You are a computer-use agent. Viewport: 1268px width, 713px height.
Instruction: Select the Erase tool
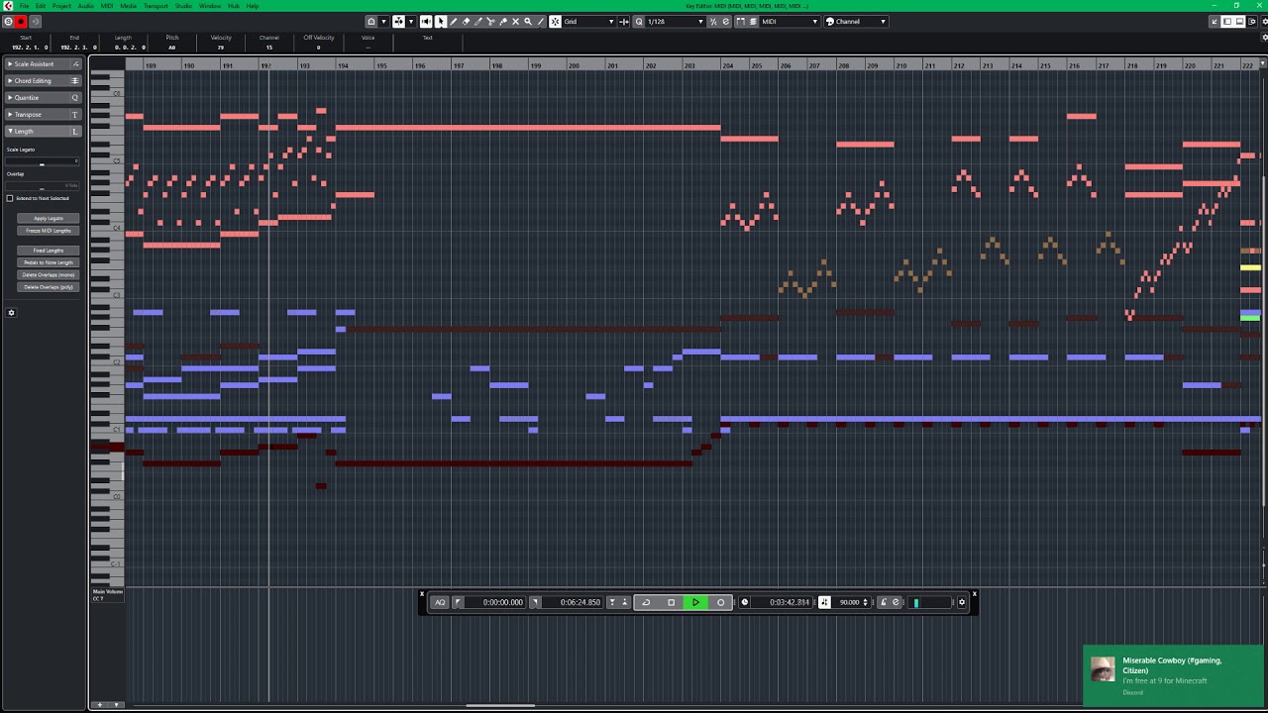click(x=466, y=21)
